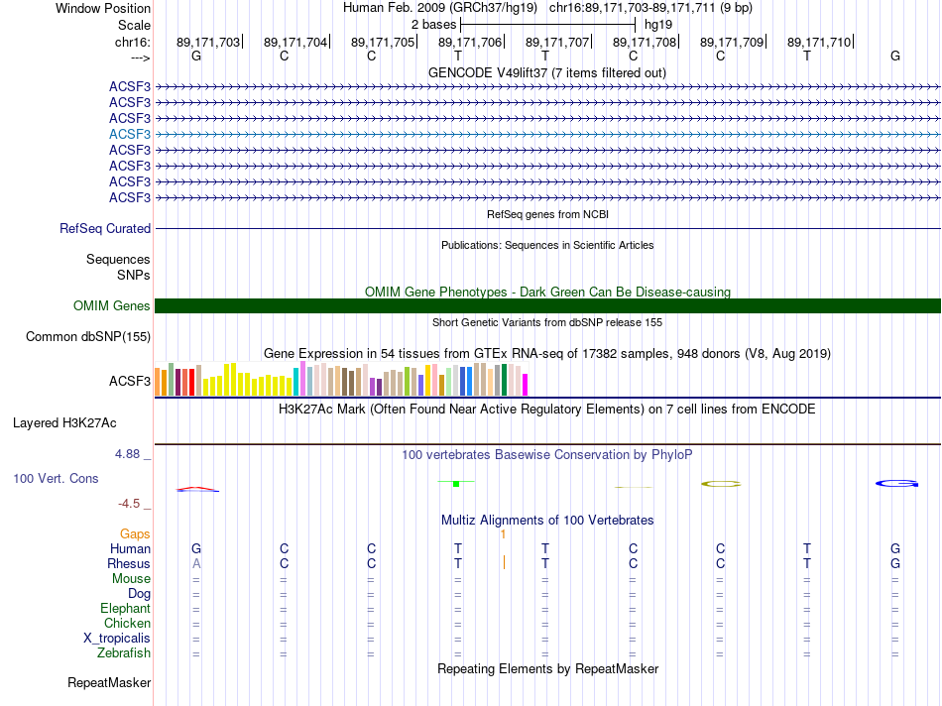Open the light-blue ACSF3 transcript label
The image size is (942, 706).
point(130,134)
